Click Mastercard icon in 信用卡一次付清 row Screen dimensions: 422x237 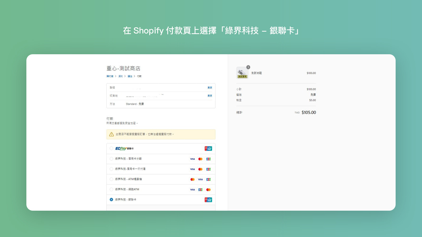[200, 169]
